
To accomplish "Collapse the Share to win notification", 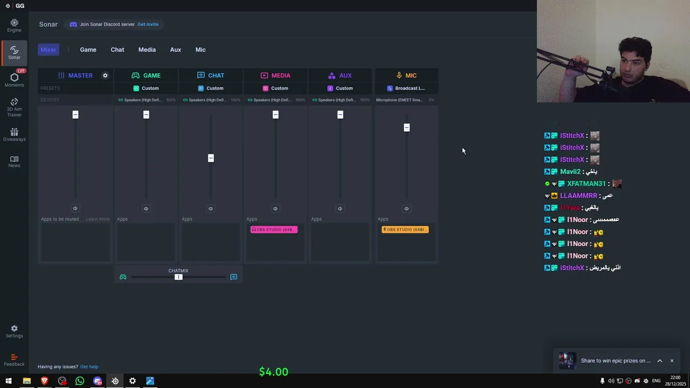I will (x=659, y=361).
